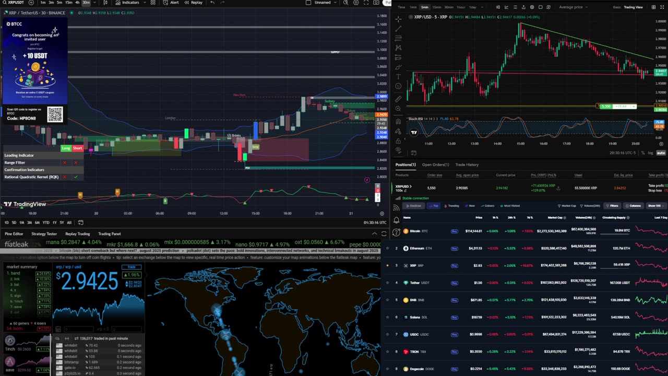Open the Market Cap filter dropdown
Image resolution: width=668 pixels, height=376 pixels.
[567, 206]
